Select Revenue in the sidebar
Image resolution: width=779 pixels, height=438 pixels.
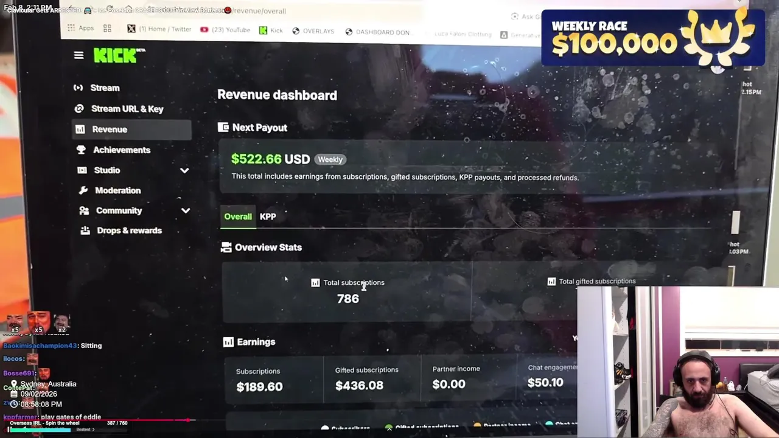pos(131,129)
